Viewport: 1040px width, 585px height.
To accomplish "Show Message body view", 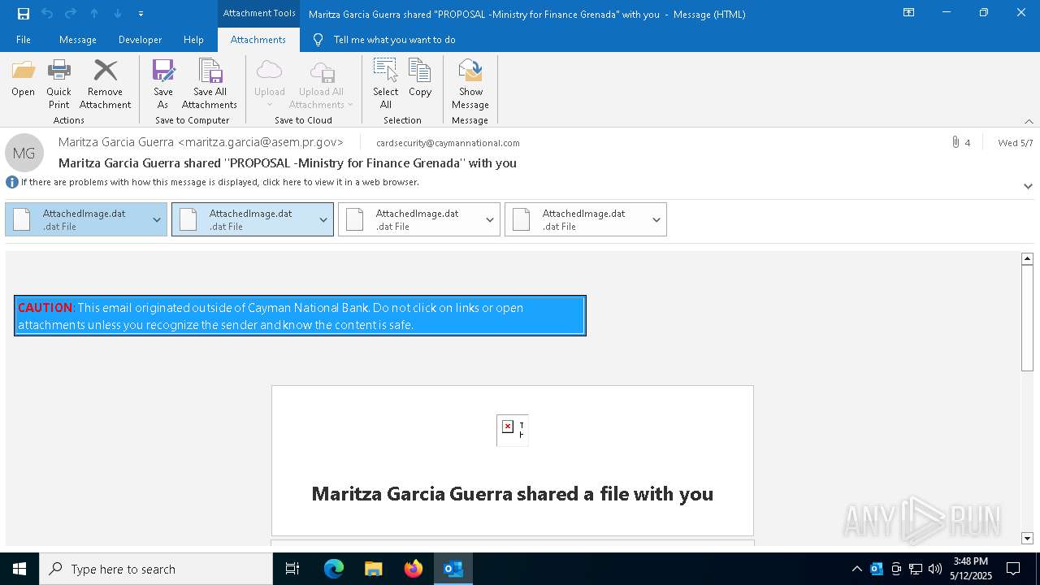I will click(x=470, y=84).
